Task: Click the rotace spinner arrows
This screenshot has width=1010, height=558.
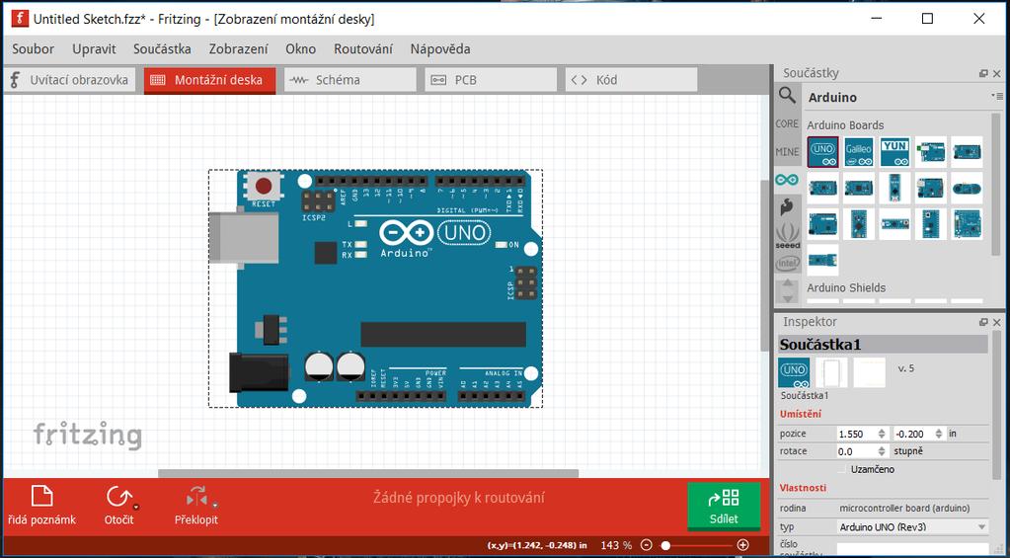Action: (x=882, y=451)
